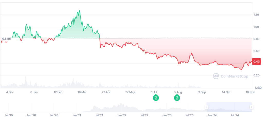263x117 pixels.
Task: Click the CoinMarketCap watermark logo
Action: pyautogui.click(x=230, y=76)
